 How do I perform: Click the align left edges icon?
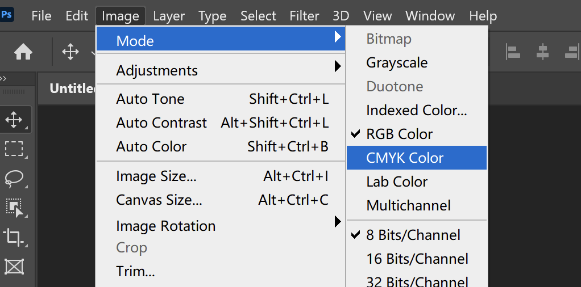(x=514, y=53)
